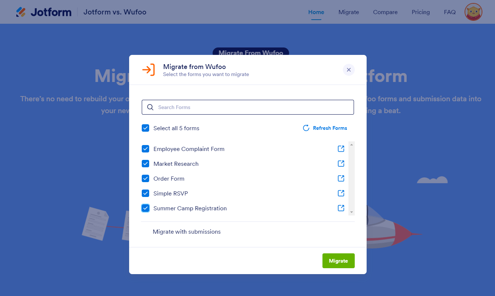Open Employee Complaint Form in new tab icon
Screen dimensions: 495x296
[x=341, y=149]
